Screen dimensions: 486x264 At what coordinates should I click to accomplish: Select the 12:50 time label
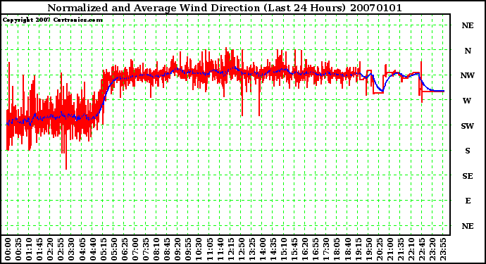click(x=241, y=249)
